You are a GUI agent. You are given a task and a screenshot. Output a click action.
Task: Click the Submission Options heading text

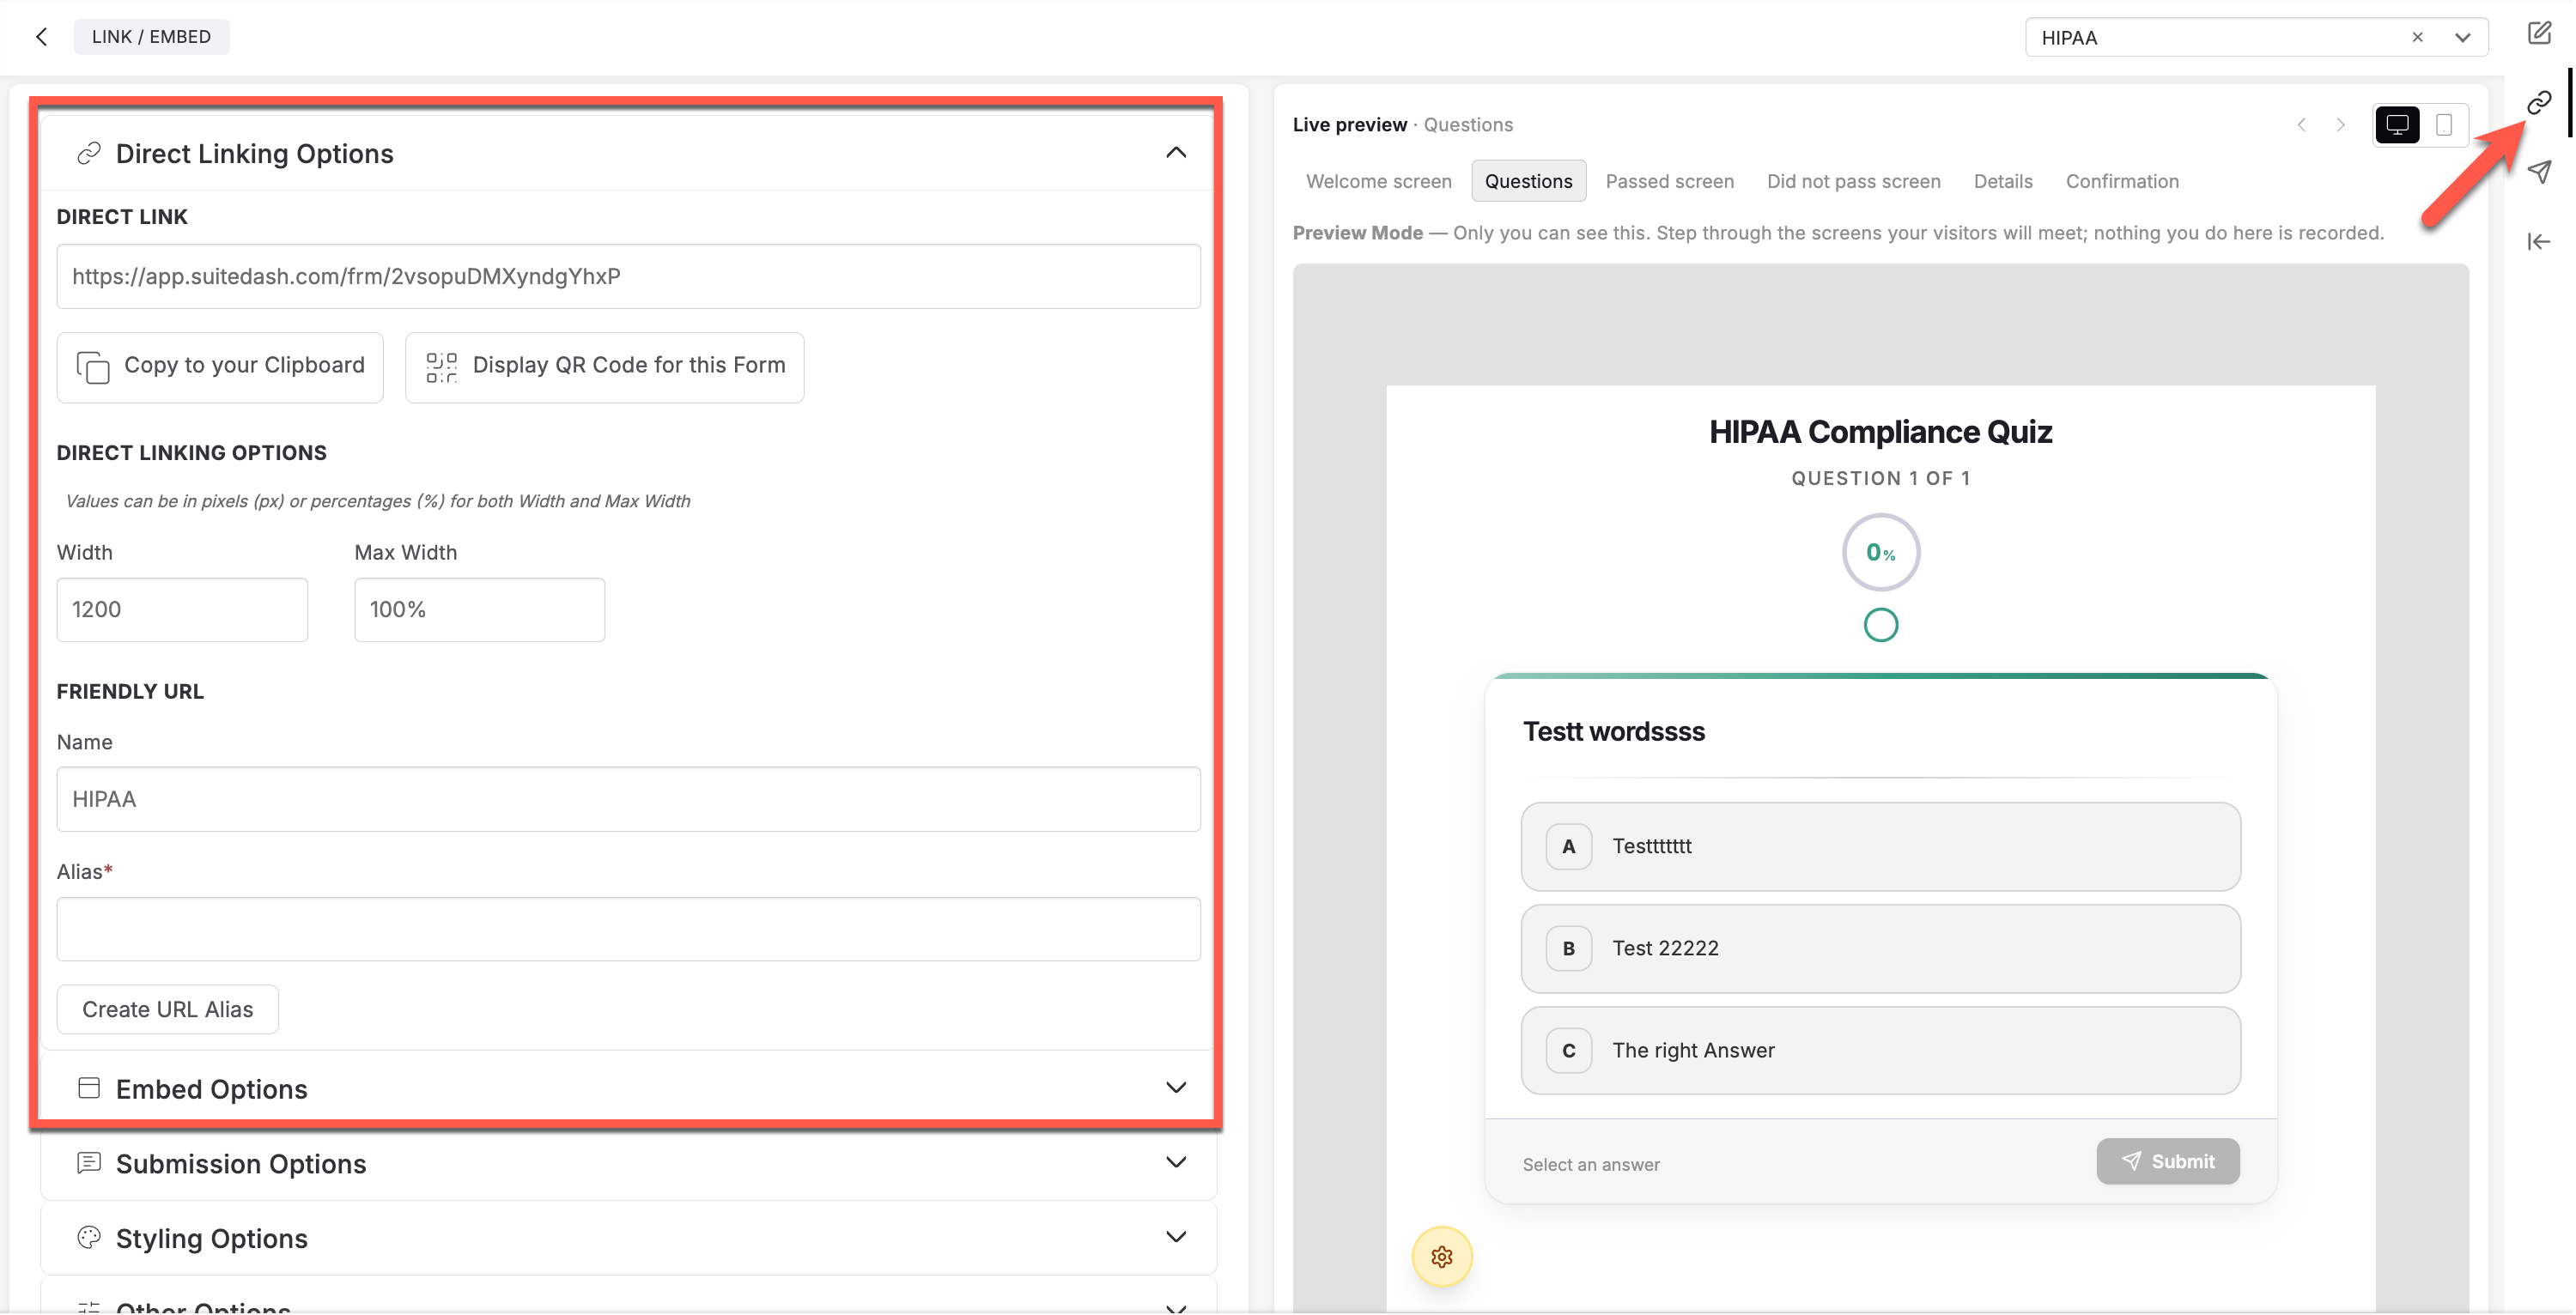(x=241, y=1163)
